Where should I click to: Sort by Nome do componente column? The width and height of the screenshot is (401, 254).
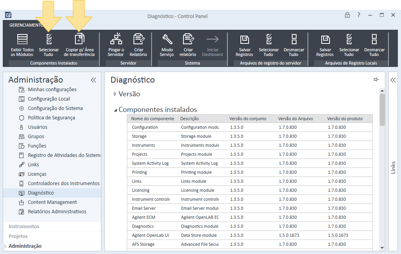click(153, 119)
